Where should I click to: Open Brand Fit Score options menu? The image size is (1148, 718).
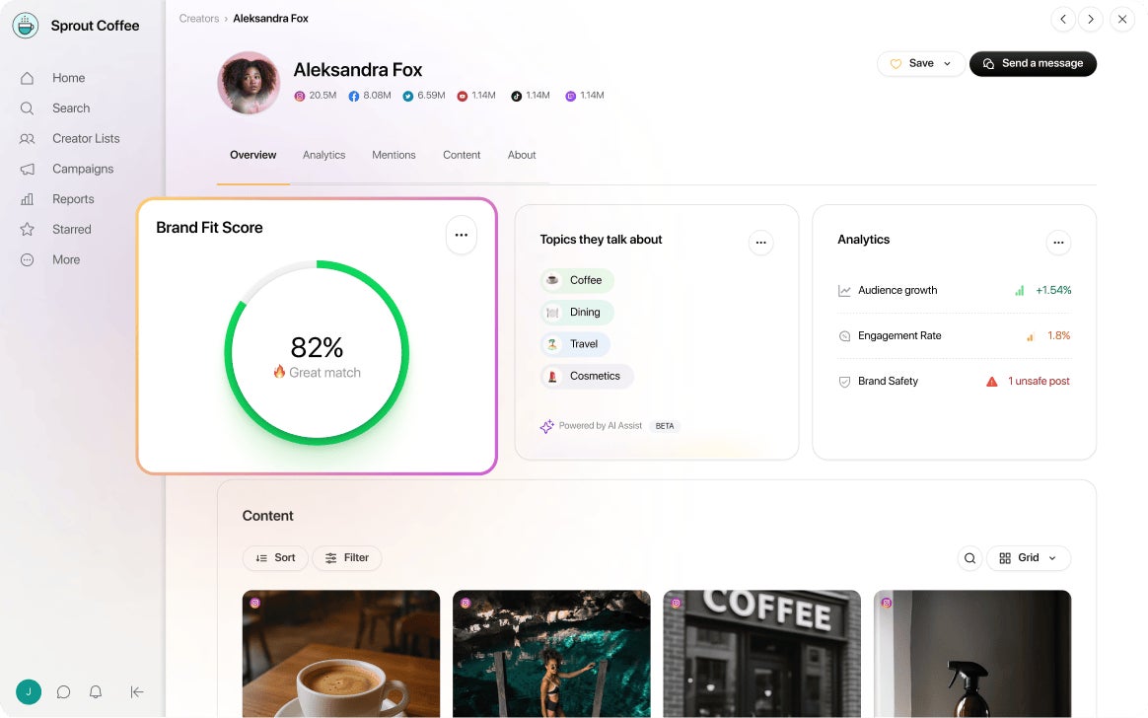461,235
